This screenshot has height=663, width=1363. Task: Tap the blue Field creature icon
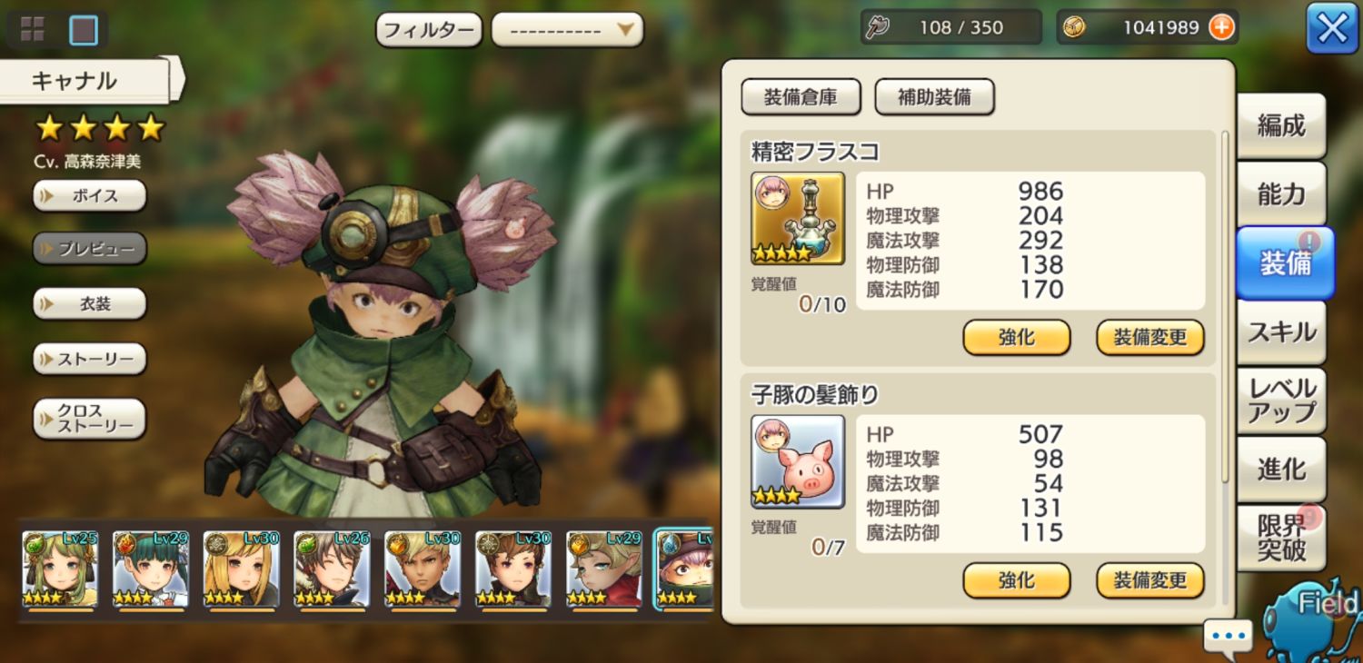click(1313, 619)
